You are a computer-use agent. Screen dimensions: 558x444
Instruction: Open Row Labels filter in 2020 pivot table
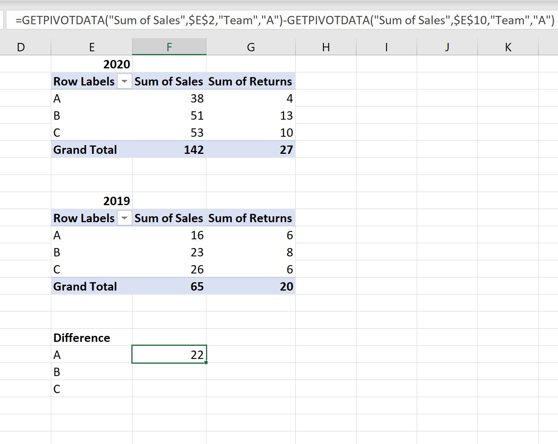(x=124, y=81)
